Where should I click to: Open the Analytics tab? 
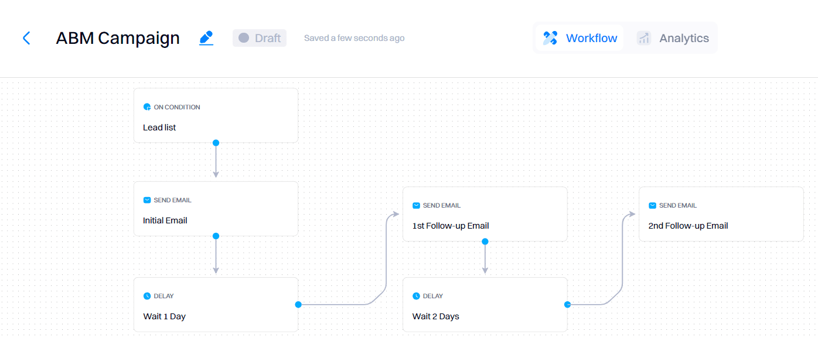[673, 39]
